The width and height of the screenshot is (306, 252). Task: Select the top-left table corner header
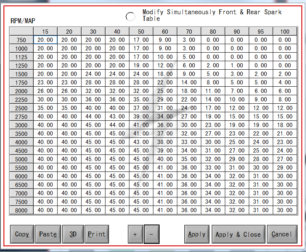click(21, 31)
